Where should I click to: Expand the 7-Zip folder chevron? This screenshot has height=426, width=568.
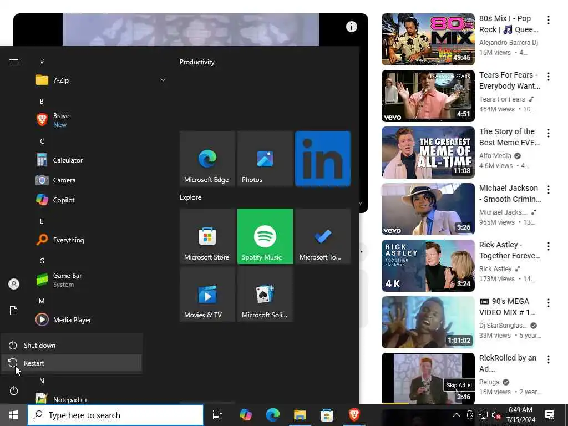[163, 80]
